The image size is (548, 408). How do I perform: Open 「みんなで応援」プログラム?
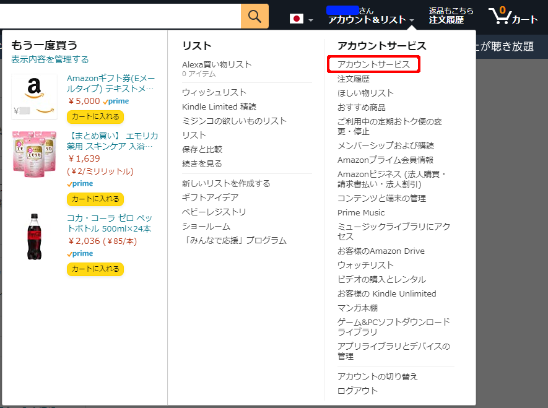click(x=234, y=240)
